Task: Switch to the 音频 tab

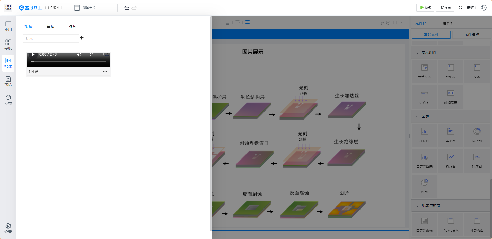Action: 50,26
